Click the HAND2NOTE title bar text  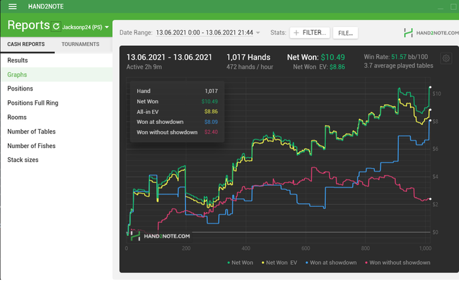pos(46,7)
